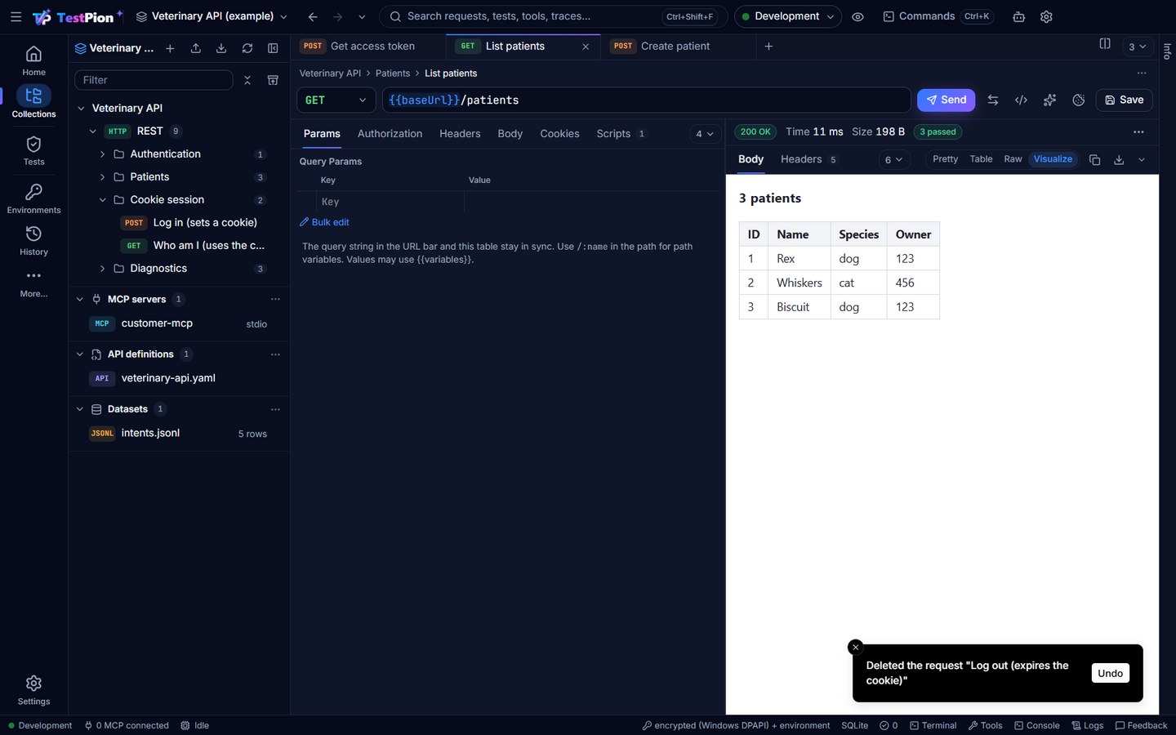The height and width of the screenshot is (735, 1176).
Task: Open the Development environment dropdown
Action: click(787, 16)
